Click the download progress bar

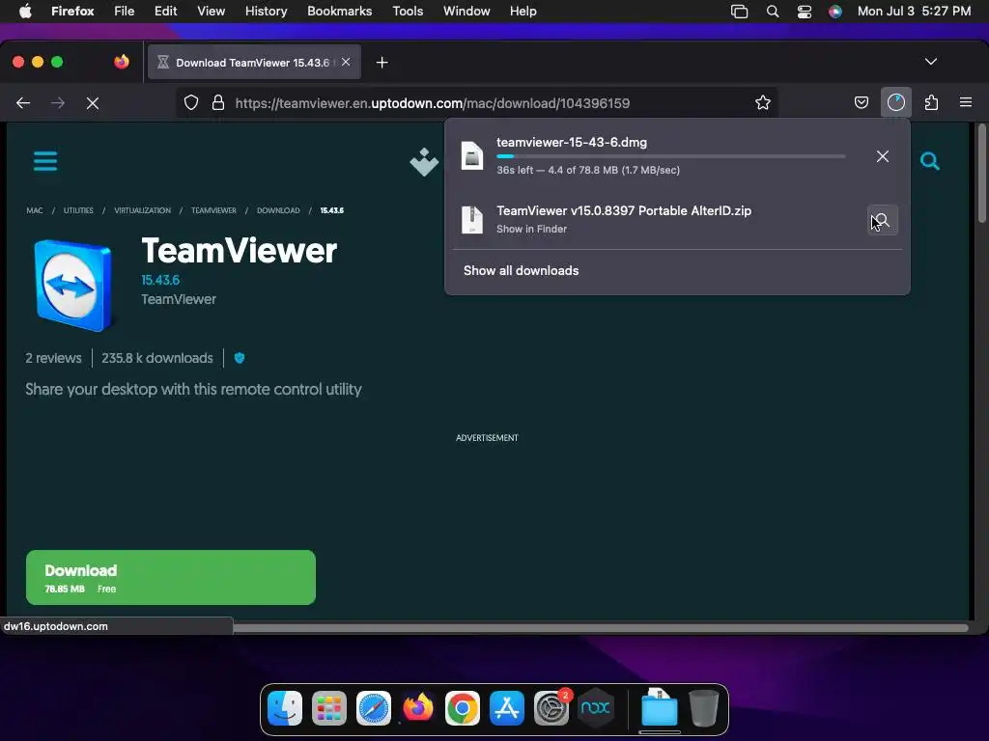click(x=671, y=156)
